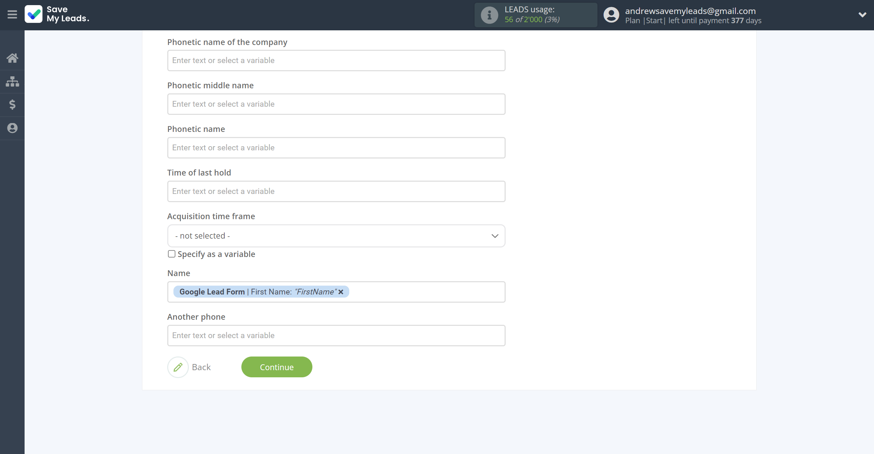The height and width of the screenshot is (454, 874).
Task: Click the Save My Leads home icon
Action: 13,58
